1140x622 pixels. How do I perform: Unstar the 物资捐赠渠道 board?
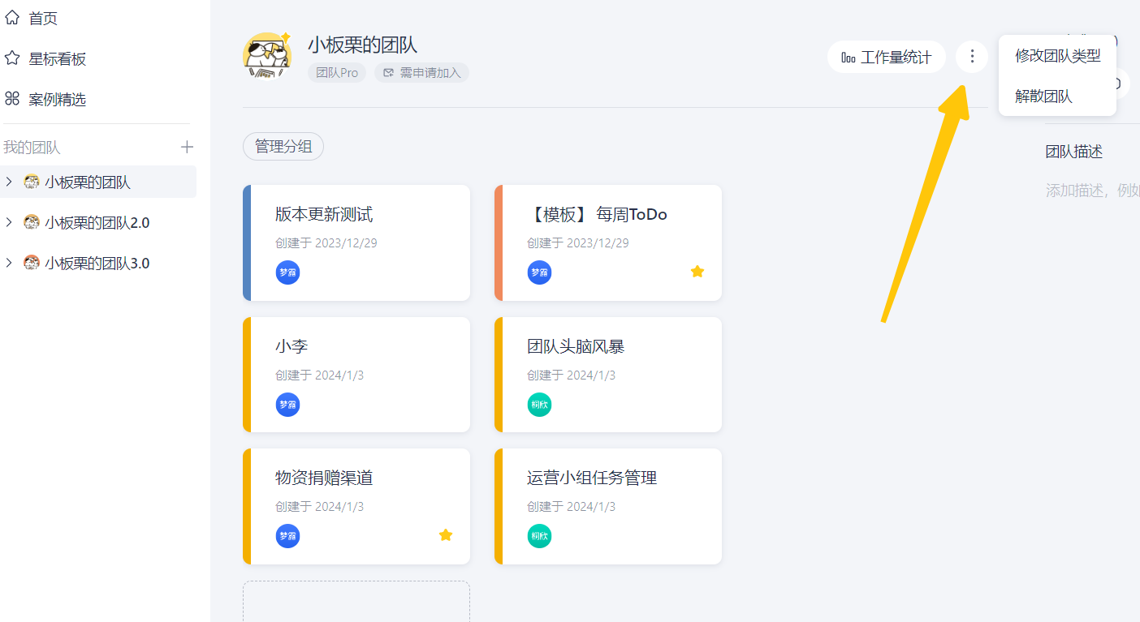446,535
